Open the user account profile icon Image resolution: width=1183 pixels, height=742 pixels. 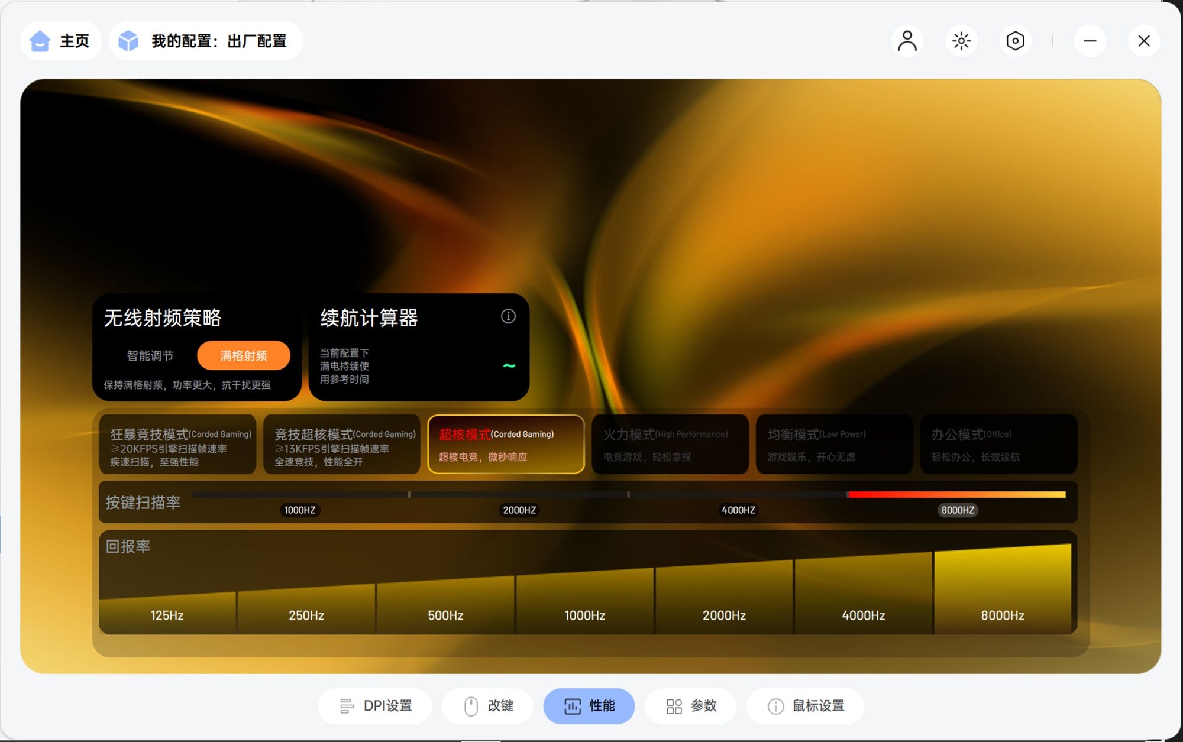(907, 41)
